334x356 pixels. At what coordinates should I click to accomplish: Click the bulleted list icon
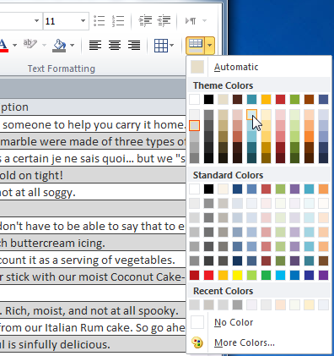[x=100, y=21]
